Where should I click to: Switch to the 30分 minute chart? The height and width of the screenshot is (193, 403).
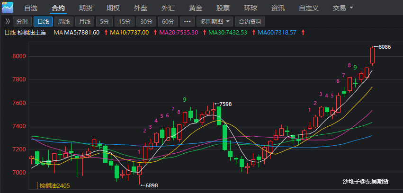146,22
